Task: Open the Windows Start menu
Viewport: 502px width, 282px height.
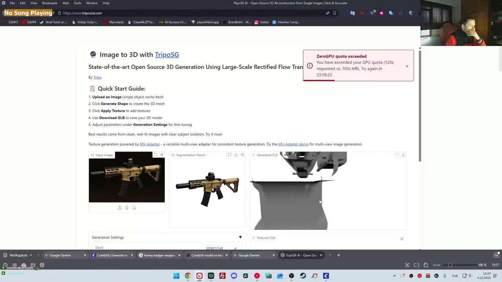Action: coord(176,276)
